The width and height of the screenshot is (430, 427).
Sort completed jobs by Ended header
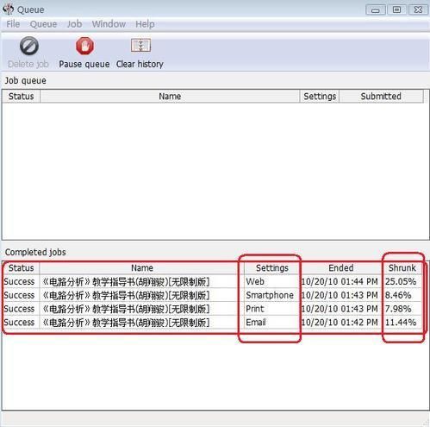point(341,268)
